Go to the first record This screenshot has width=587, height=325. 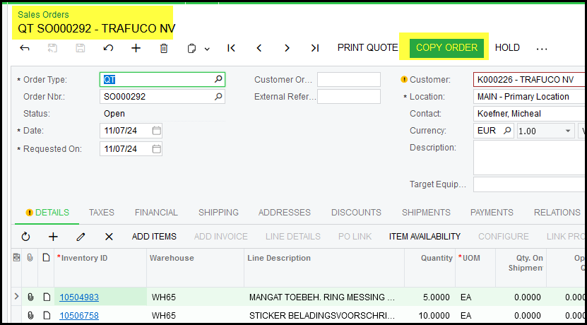pyautogui.click(x=231, y=48)
